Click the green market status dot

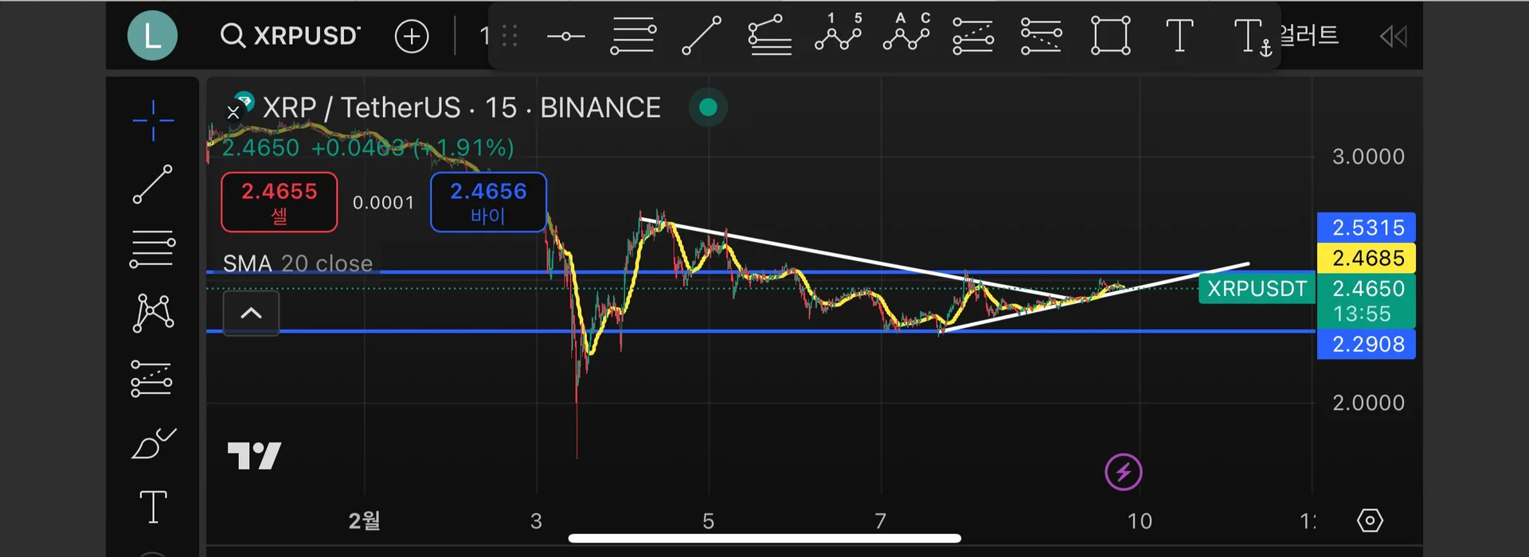[x=708, y=107]
